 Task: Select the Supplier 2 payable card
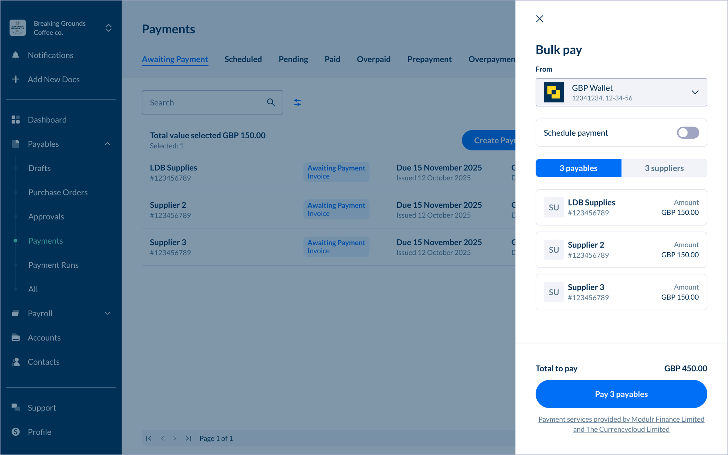(621, 250)
